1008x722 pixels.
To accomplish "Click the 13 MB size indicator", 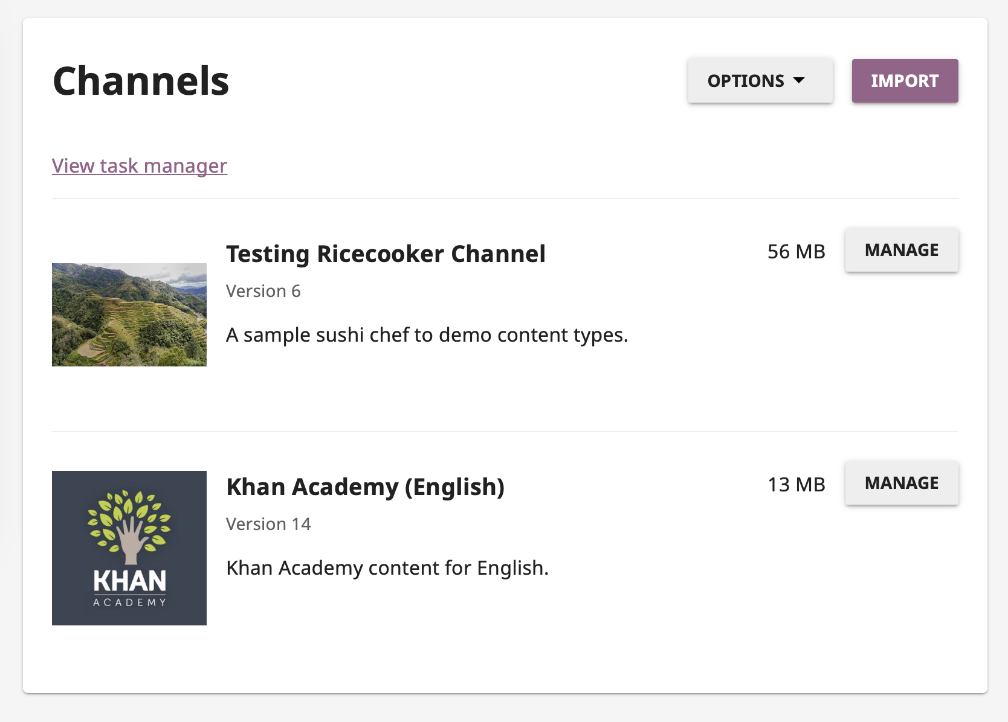I will [796, 484].
